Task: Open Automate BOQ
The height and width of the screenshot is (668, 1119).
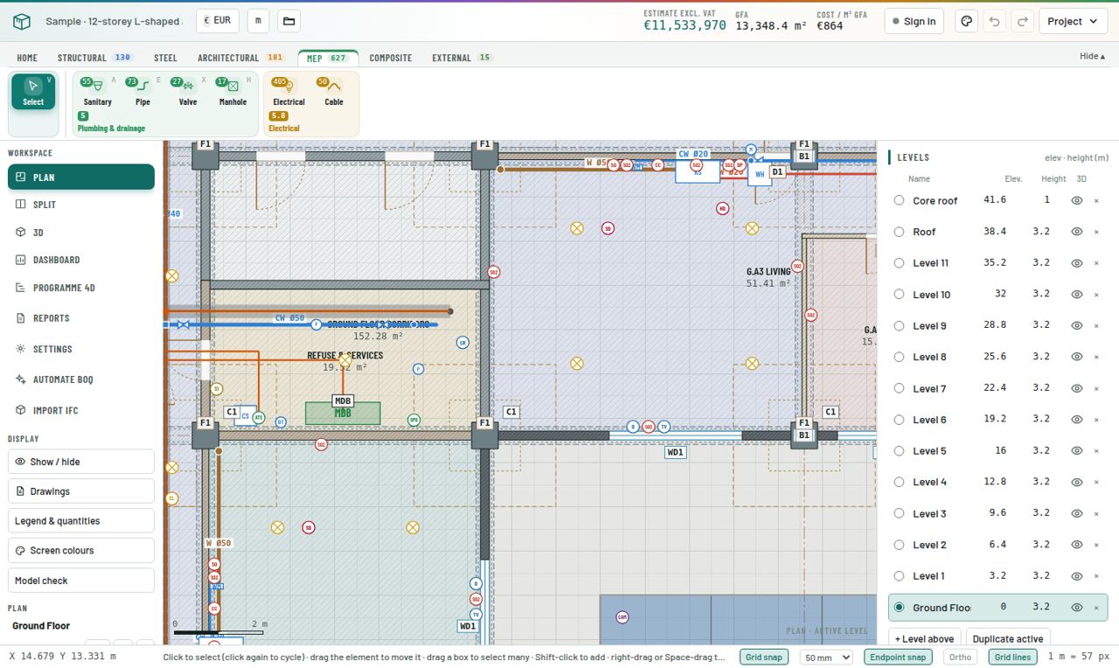Action: point(81,379)
